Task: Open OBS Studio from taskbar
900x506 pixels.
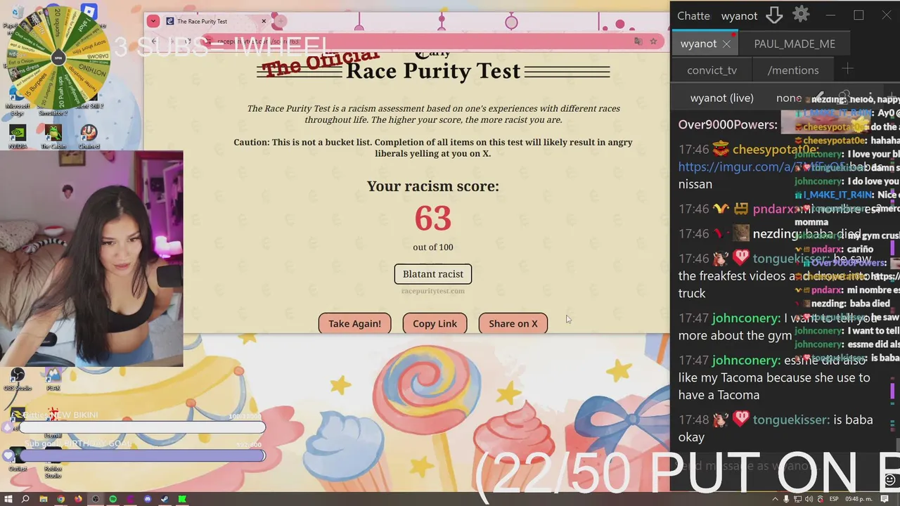Action: (95, 499)
